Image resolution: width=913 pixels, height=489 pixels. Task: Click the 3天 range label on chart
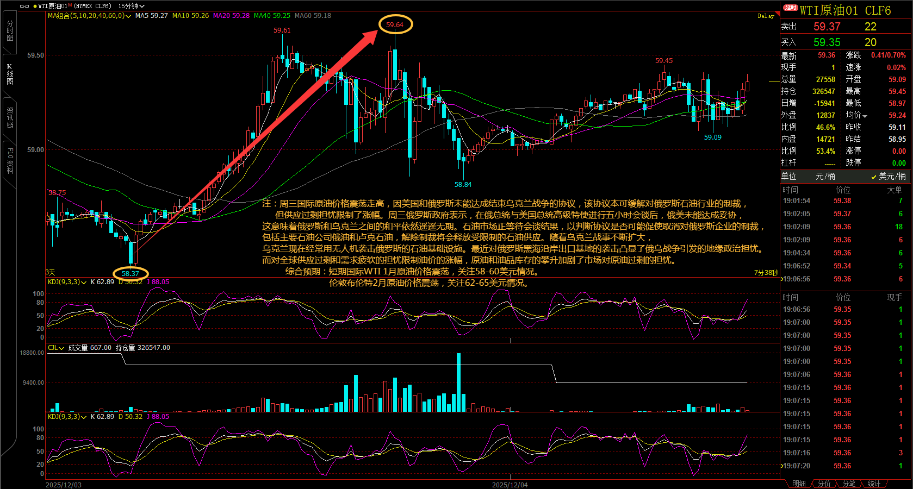pyautogui.click(x=51, y=272)
